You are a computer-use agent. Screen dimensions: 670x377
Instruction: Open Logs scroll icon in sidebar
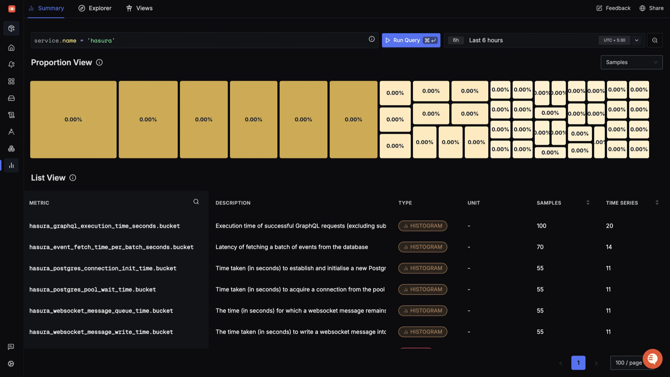[x=12, y=115]
